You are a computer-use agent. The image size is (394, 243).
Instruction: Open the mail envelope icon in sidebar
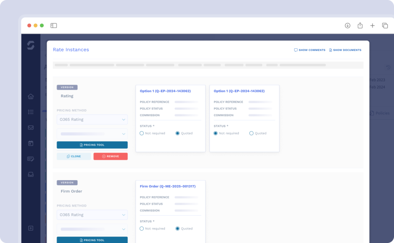tap(31, 128)
